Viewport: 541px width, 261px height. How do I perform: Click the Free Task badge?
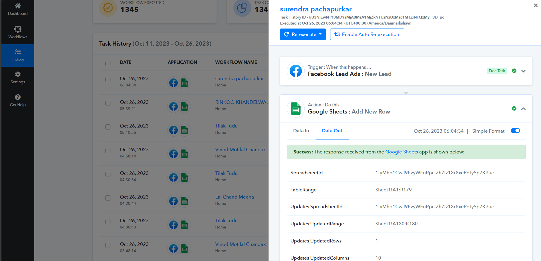pyautogui.click(x=497, y=71)
